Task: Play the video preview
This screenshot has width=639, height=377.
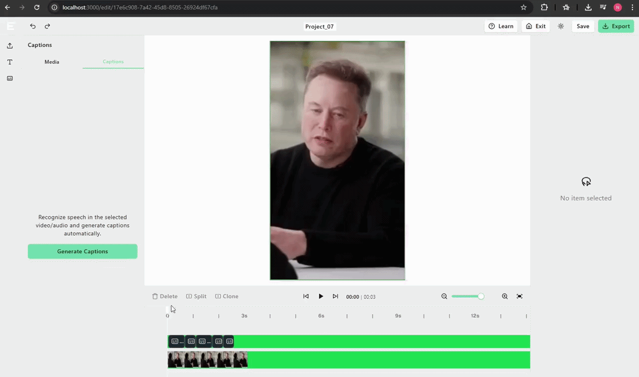Action: click(x=320, y=296)
